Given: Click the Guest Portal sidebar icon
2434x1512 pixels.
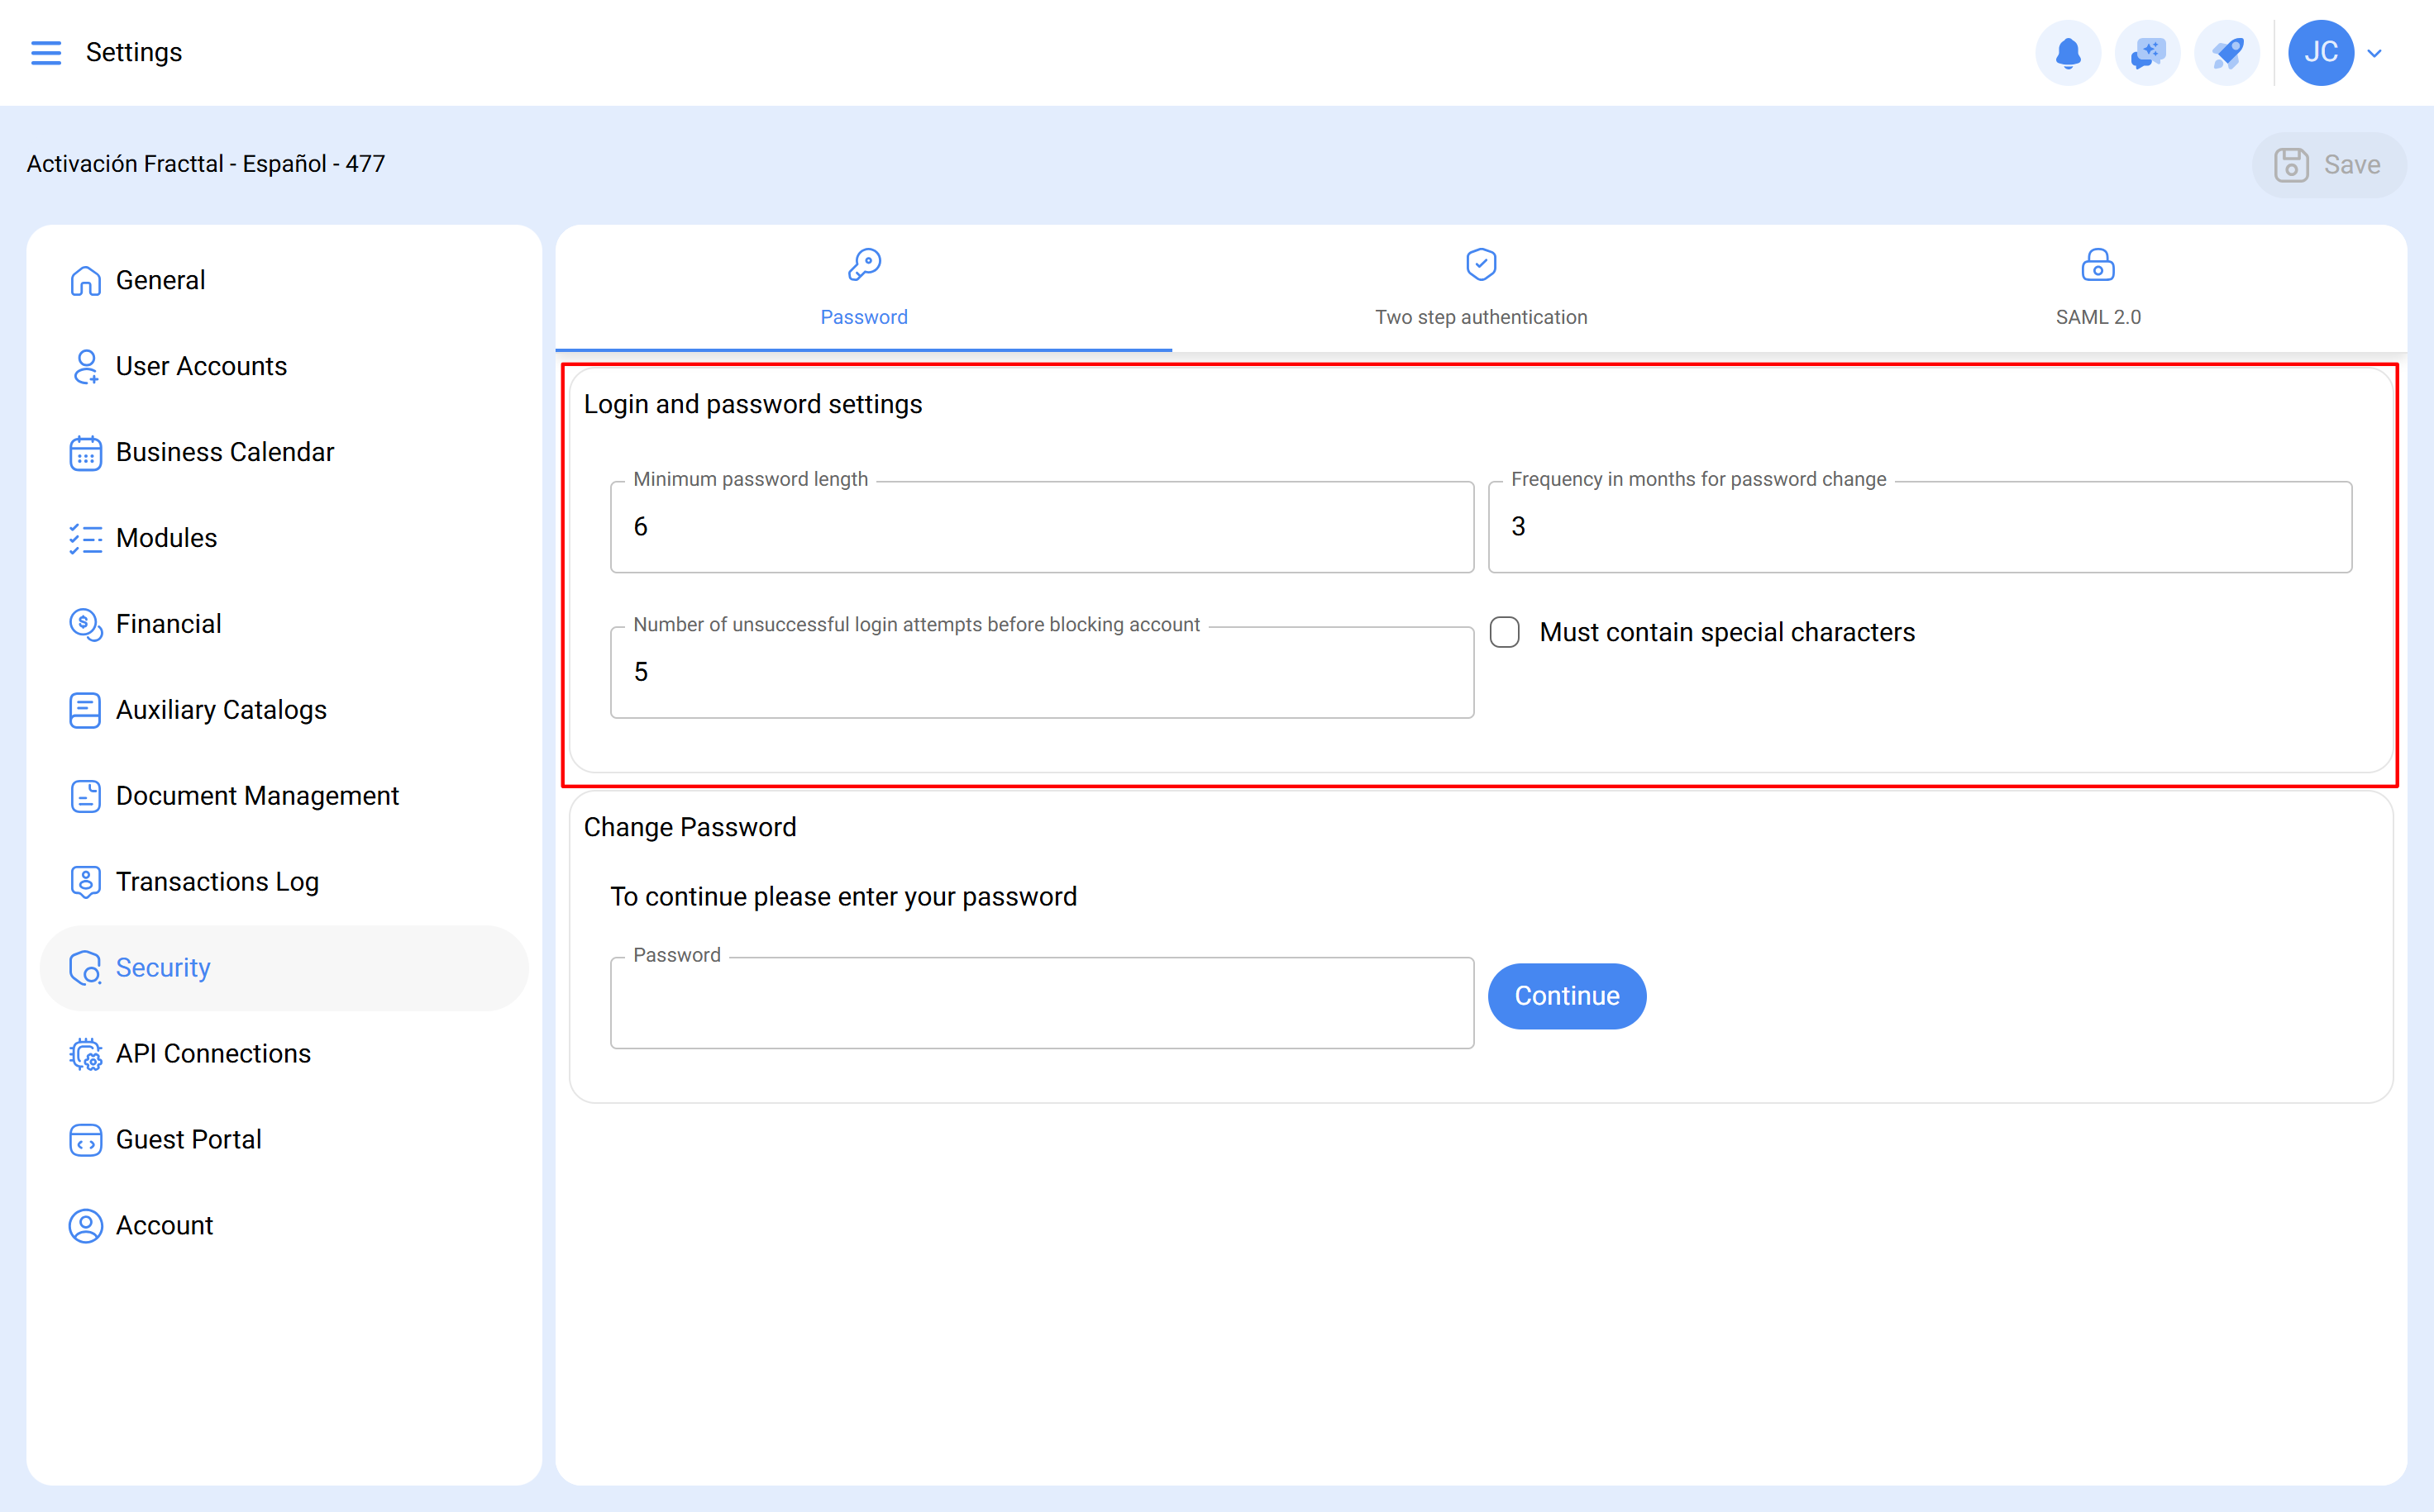Looking at the screenshot, I should coord(85,1139).
